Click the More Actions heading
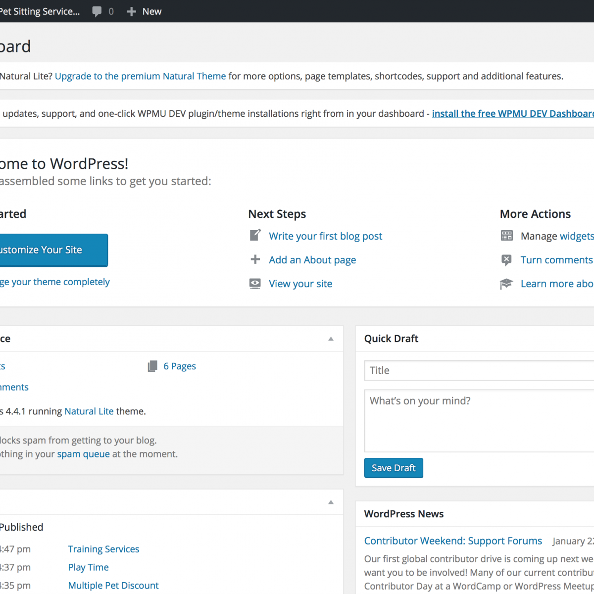This screenshot has width=594, height=594. [535, 214]
